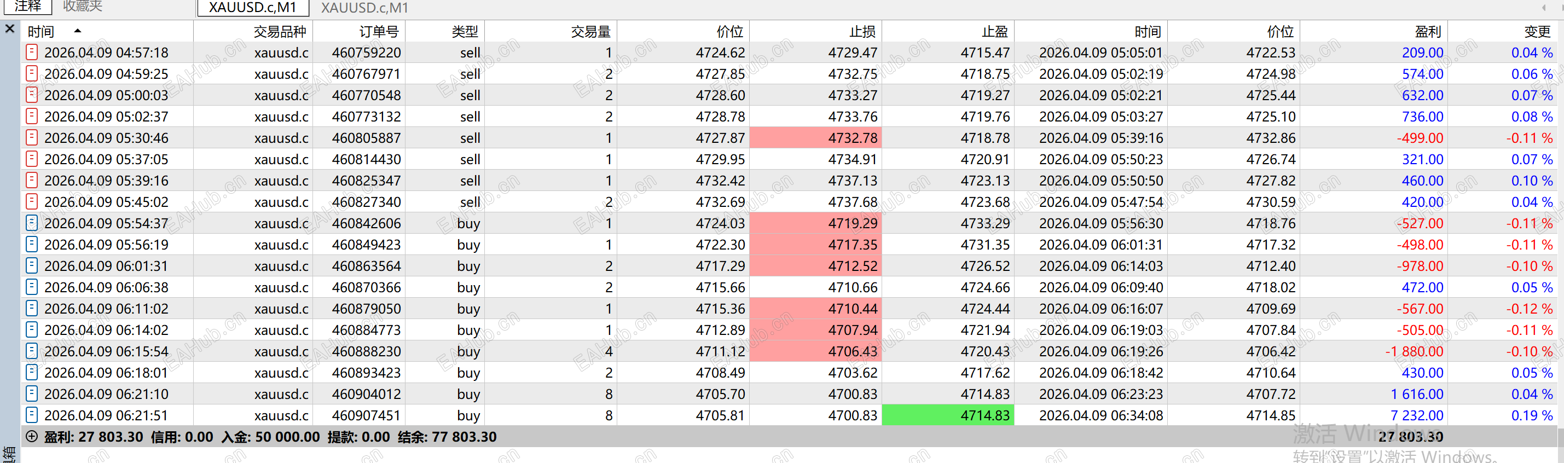This screenshot has height=463, width=1564.
Task: Sort by the 止损 column header
Action: [x=815, y=31]
